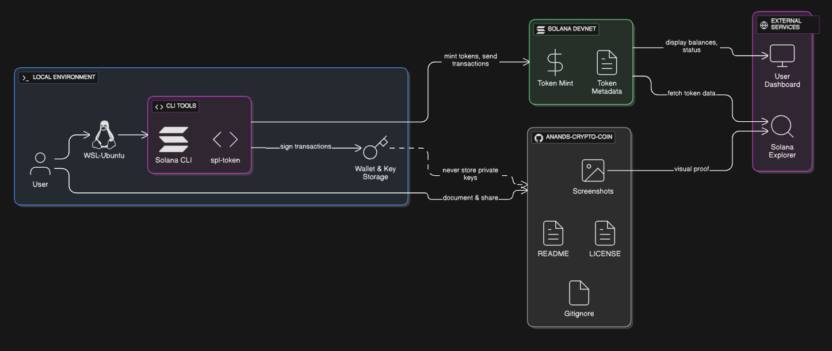Select the LOCAL ENVIRONMENT group title
This screenshot has height=351, width=832.
[x=64, y=78]
